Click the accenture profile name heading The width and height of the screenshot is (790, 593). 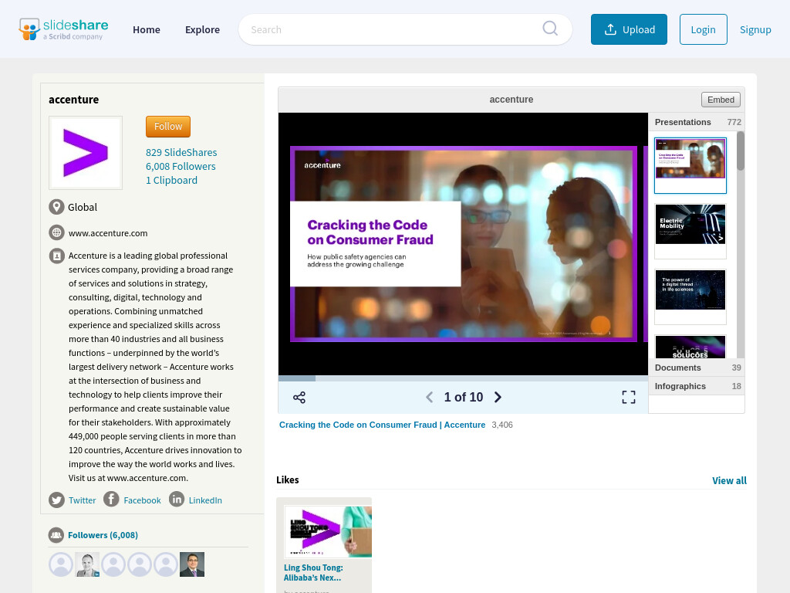(x=73, y=100)
